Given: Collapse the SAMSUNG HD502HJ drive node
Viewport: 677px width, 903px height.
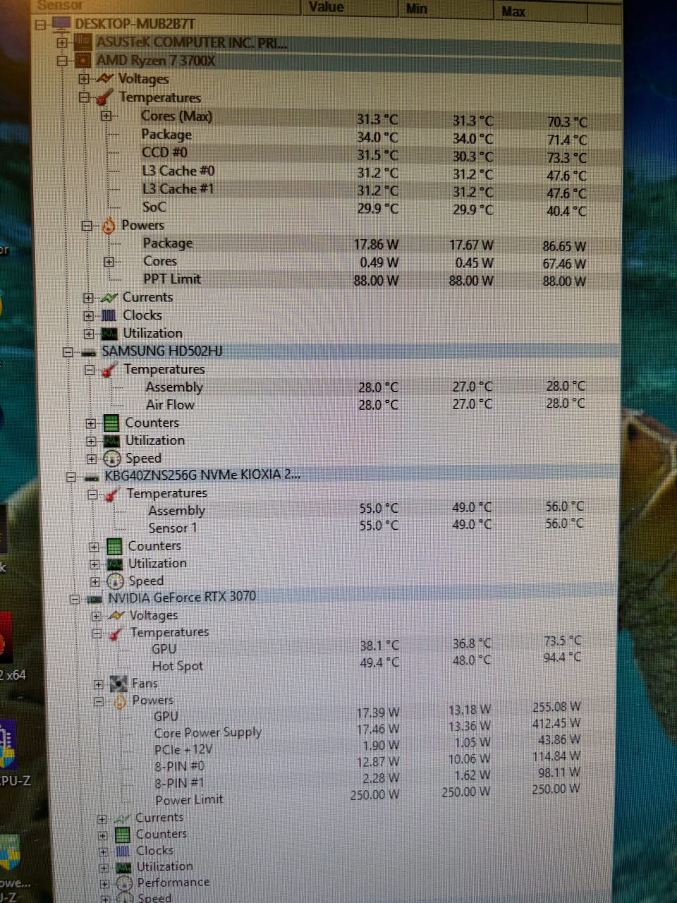Looking at the screenshot, I should 68,351.
